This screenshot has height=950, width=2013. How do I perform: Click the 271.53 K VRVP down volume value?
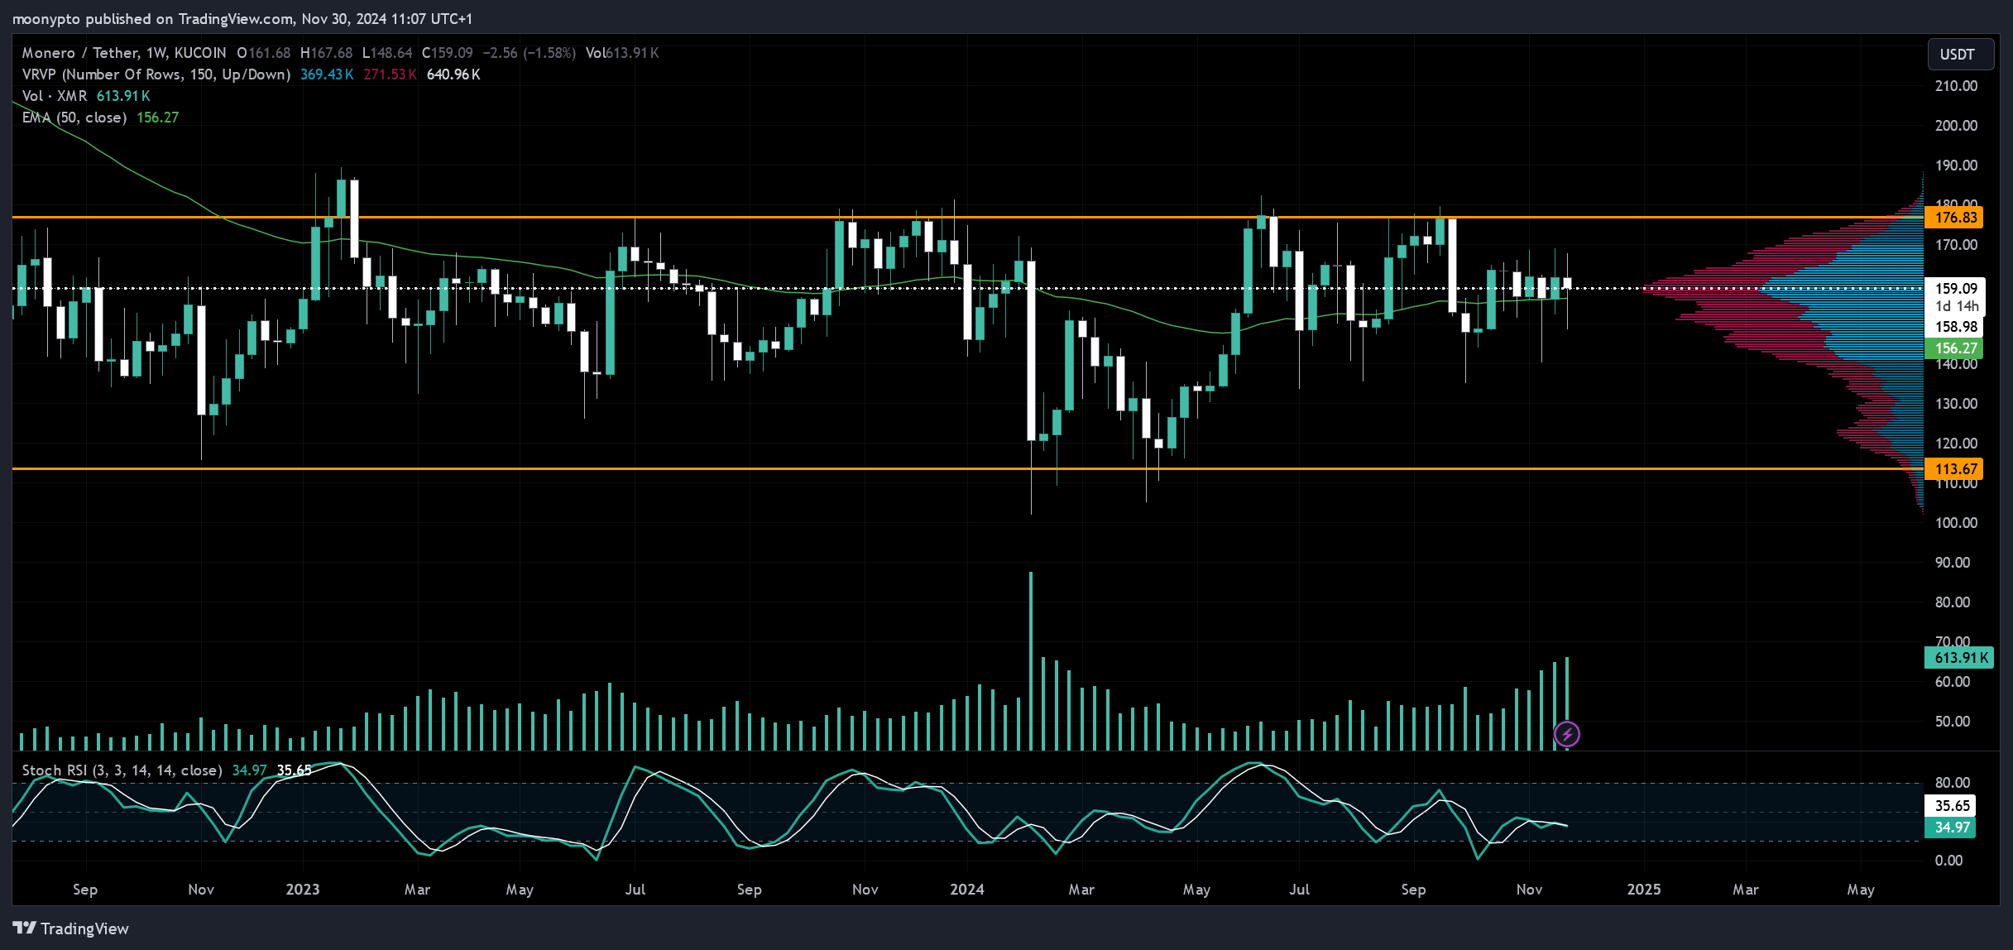[x=391, y=74]
